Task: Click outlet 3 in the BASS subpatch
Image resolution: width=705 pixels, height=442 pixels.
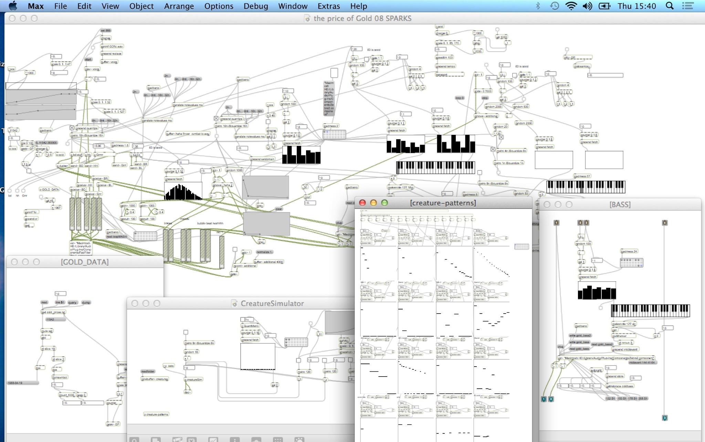Action: [665, 418]
